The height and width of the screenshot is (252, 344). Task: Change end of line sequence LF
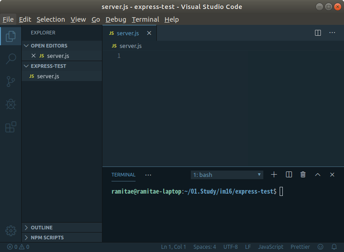coord(247,247)
